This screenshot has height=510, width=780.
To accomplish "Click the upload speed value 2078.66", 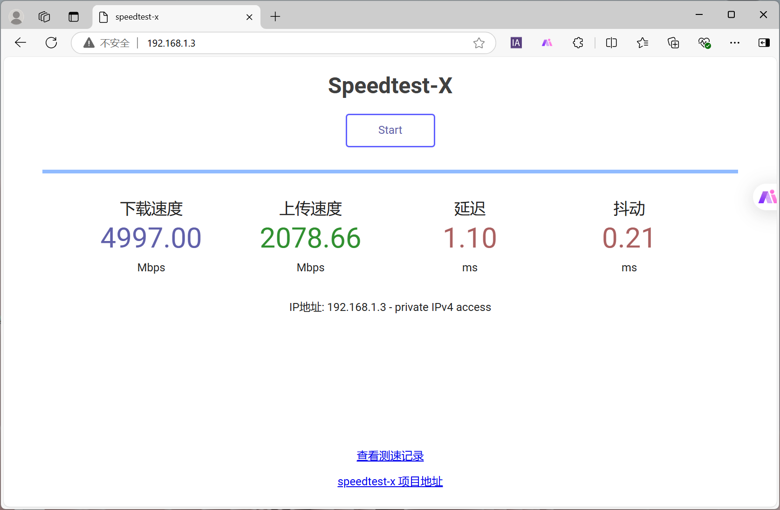I will tap(310, 238).
